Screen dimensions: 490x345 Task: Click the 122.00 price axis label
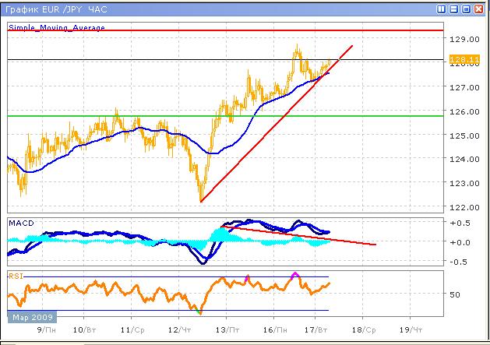(467, 207)
